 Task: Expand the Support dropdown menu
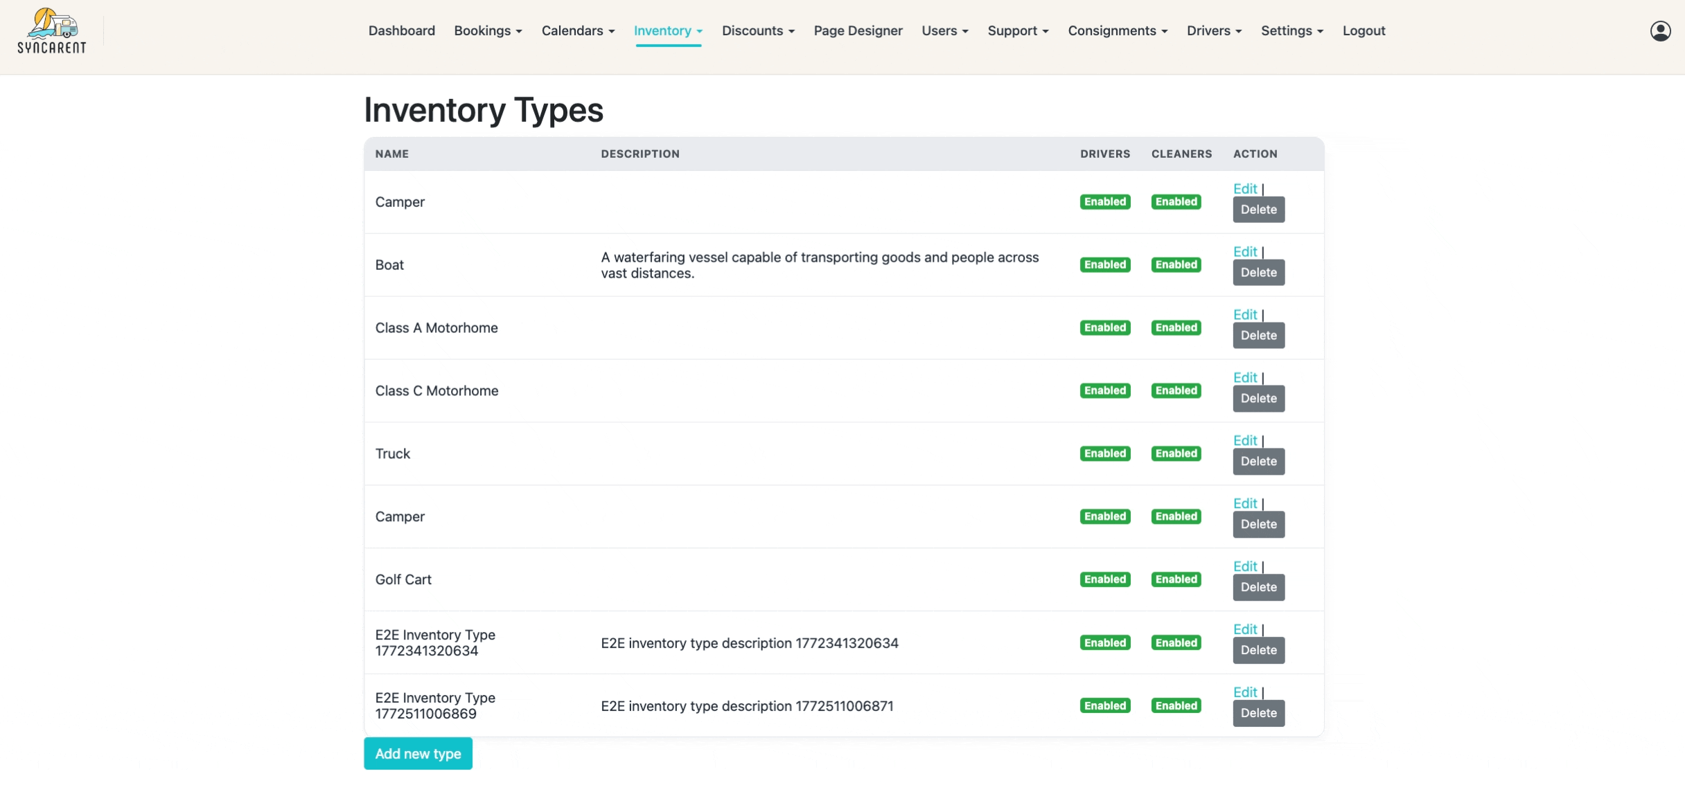point(1018,30)
